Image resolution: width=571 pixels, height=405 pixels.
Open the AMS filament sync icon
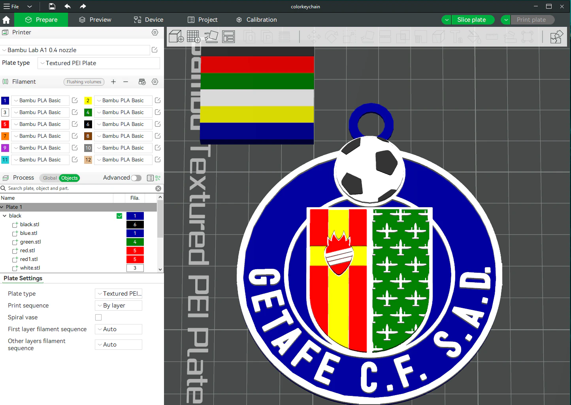point(142,82)
